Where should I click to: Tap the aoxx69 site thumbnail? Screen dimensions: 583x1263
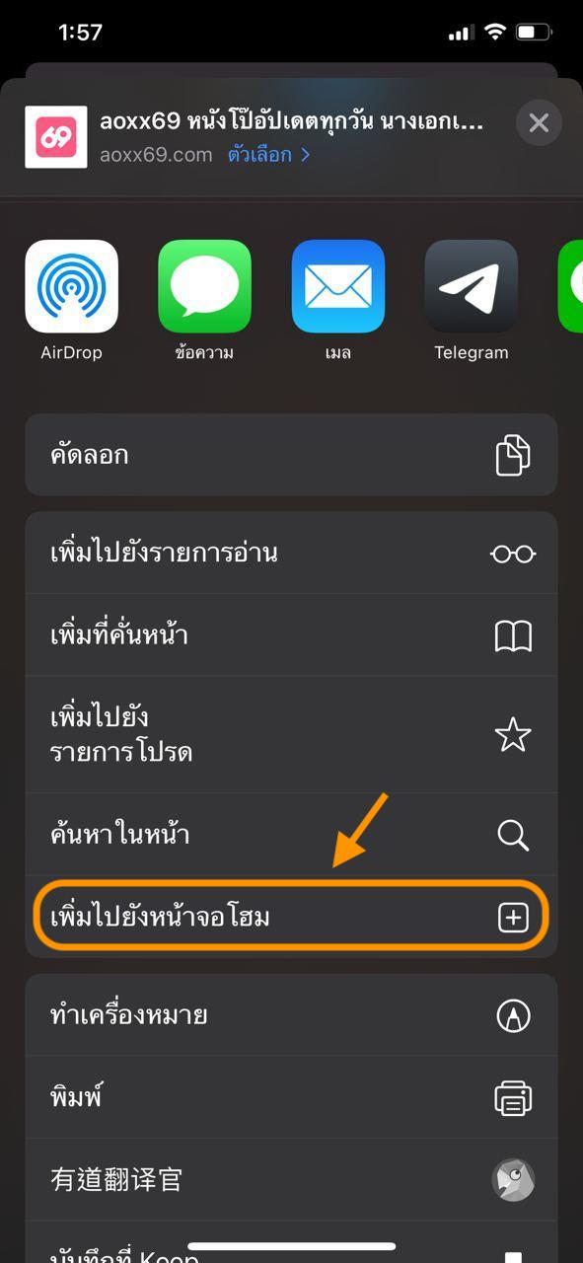click(x=56, y=137)
